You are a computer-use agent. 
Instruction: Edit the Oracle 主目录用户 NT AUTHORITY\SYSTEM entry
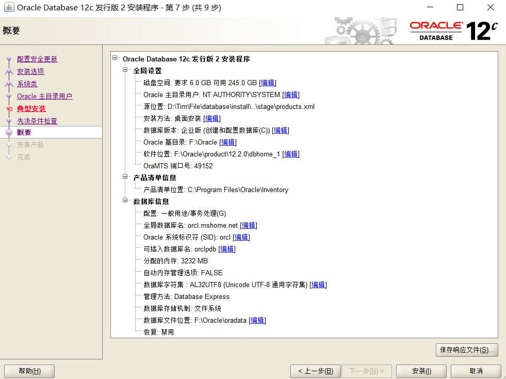tap(291, 94)
